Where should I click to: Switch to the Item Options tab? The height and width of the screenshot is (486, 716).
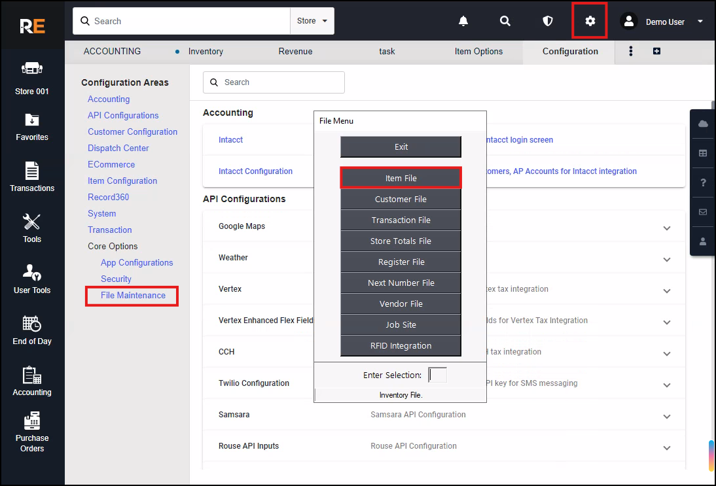click(x=478, y=51)
